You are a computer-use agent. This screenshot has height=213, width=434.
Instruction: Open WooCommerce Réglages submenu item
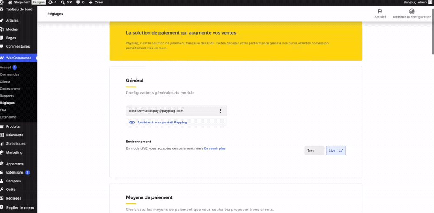(7, 103)
